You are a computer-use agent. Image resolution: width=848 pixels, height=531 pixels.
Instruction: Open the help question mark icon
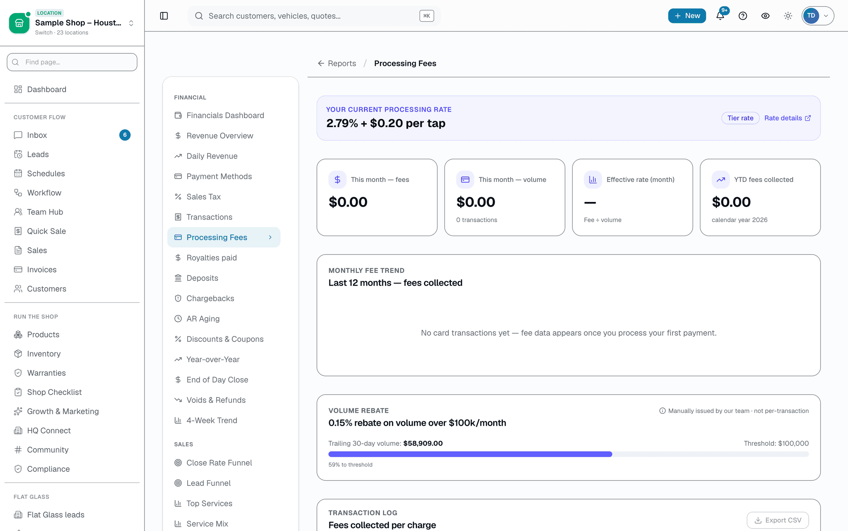coord(743,16)
